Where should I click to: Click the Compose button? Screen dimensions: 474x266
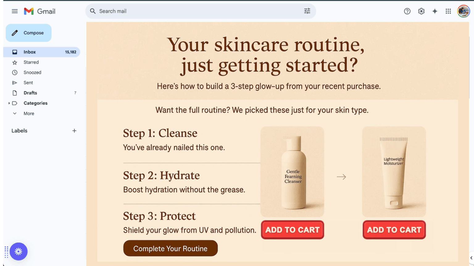[28, 33]
